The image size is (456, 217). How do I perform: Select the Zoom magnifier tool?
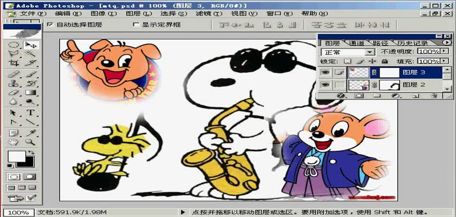[30, 142]
